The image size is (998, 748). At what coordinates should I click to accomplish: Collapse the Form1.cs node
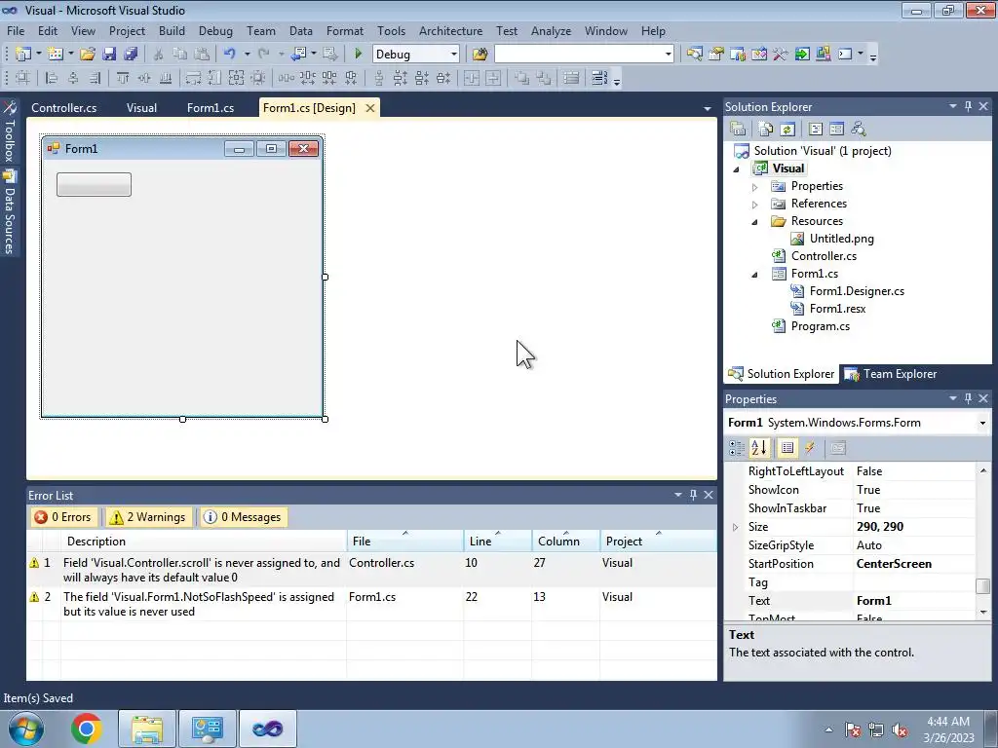tap(755, 275)
